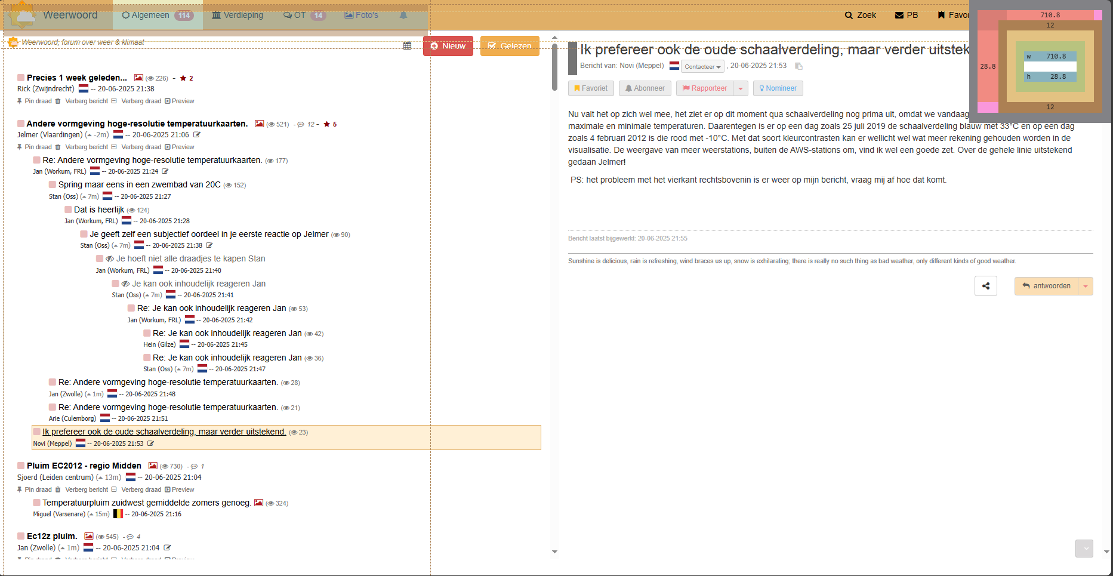Click the Dutch flag beside Novi (Meppel) in message header

674,66
